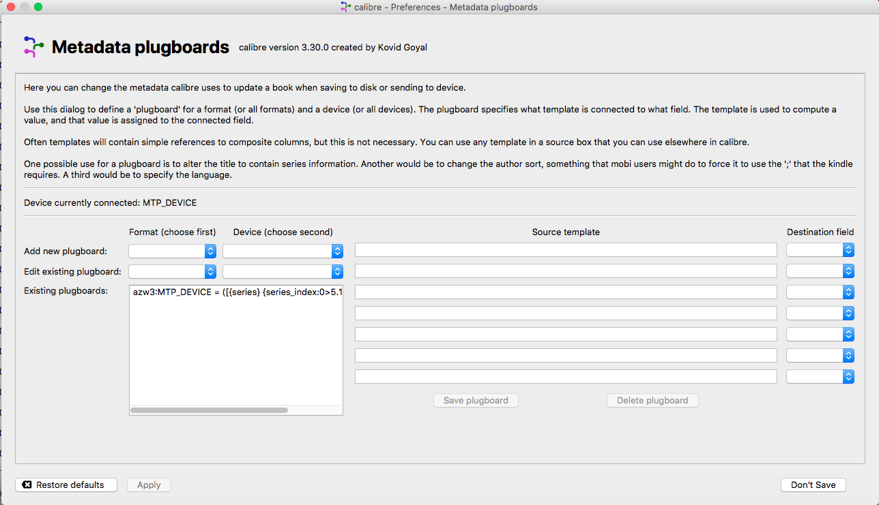Click the 'Device currently connected: MTP_DEVICE' text
Viewport: 879px width, 505px height.
point(111,202)
